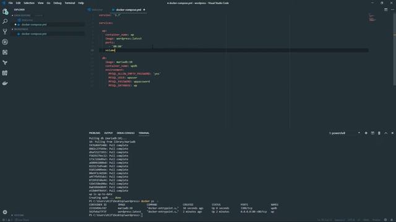Screen dimensions: 396x222
Task: Kill terminal using trash icon
Action: coord(379,133)
